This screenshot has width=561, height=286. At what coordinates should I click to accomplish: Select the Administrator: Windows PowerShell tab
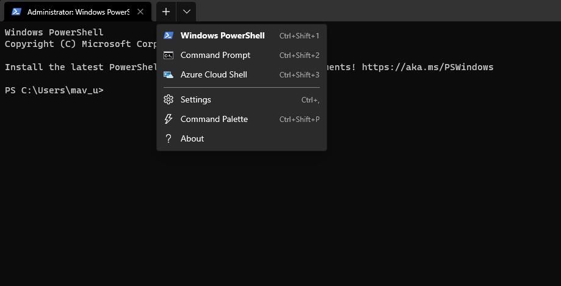coord(78,12)
